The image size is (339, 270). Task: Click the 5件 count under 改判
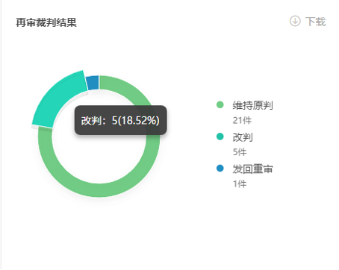click(240, 152)
